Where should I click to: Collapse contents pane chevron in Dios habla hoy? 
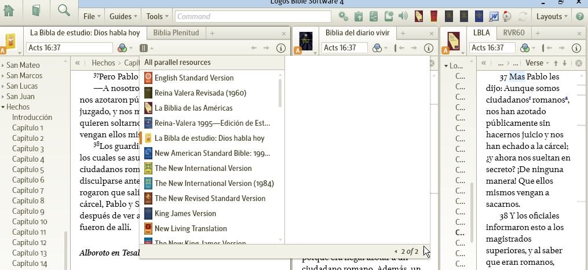pyautogui.click(x=77, y=63)
